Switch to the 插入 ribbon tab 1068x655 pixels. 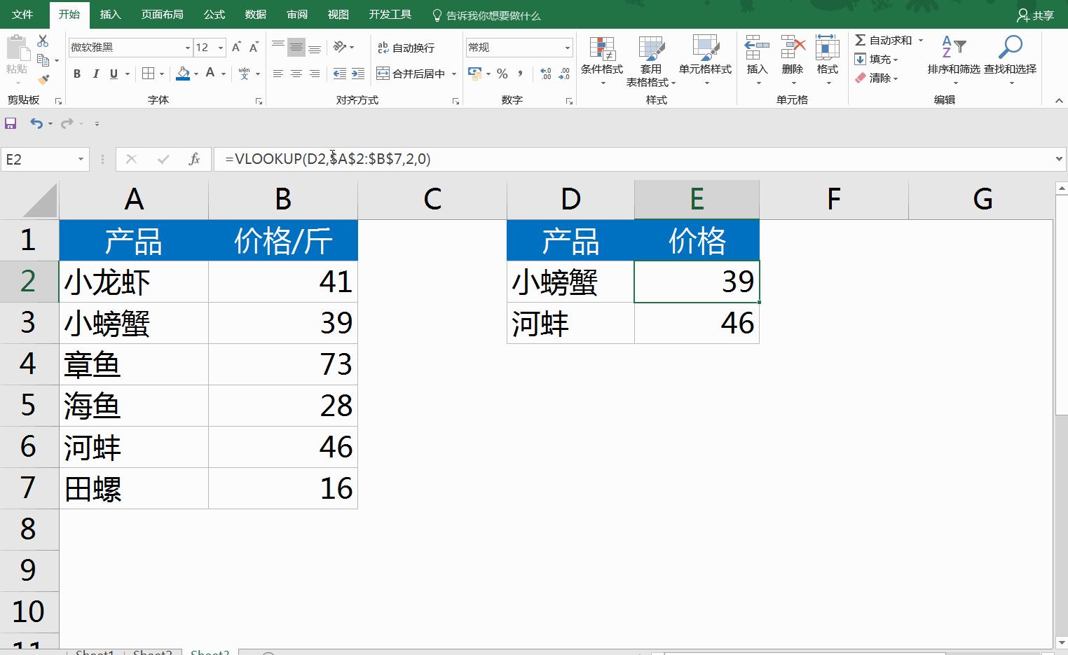[111, 14]
